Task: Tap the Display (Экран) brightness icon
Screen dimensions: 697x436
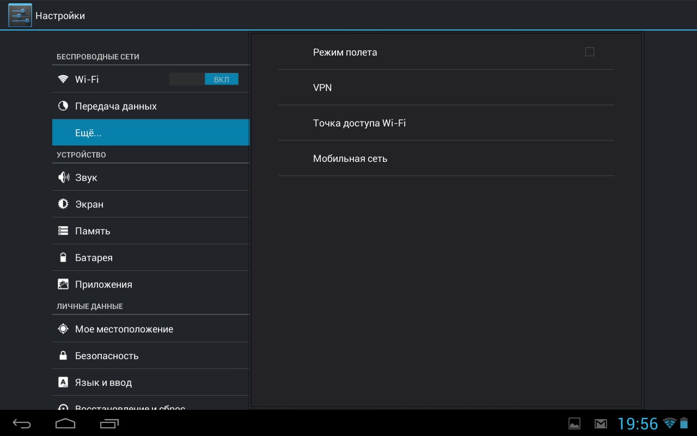Action: click(x=64, y=204)
